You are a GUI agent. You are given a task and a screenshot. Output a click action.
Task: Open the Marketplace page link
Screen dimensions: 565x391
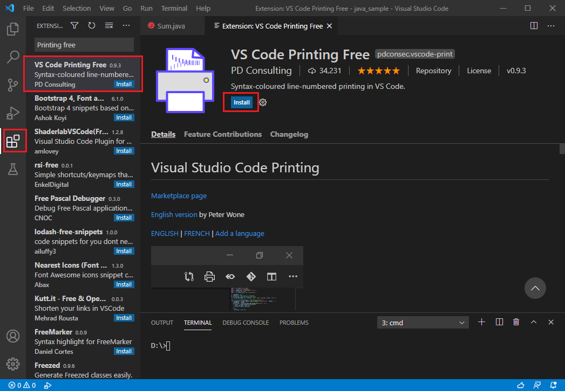(x=179, y=196)
